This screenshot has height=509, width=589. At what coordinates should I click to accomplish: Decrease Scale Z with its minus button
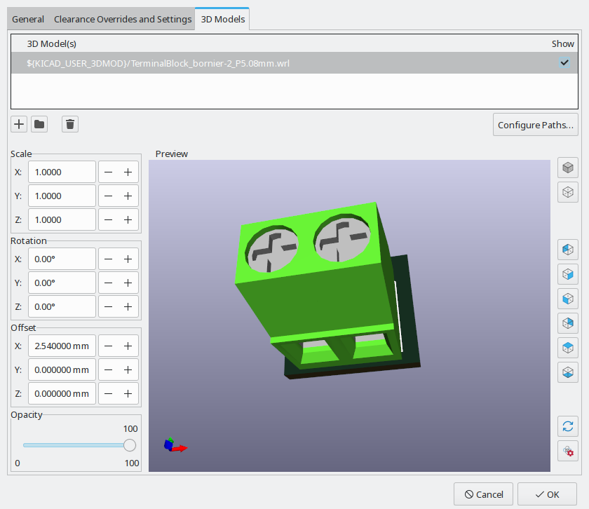[108, 219]
